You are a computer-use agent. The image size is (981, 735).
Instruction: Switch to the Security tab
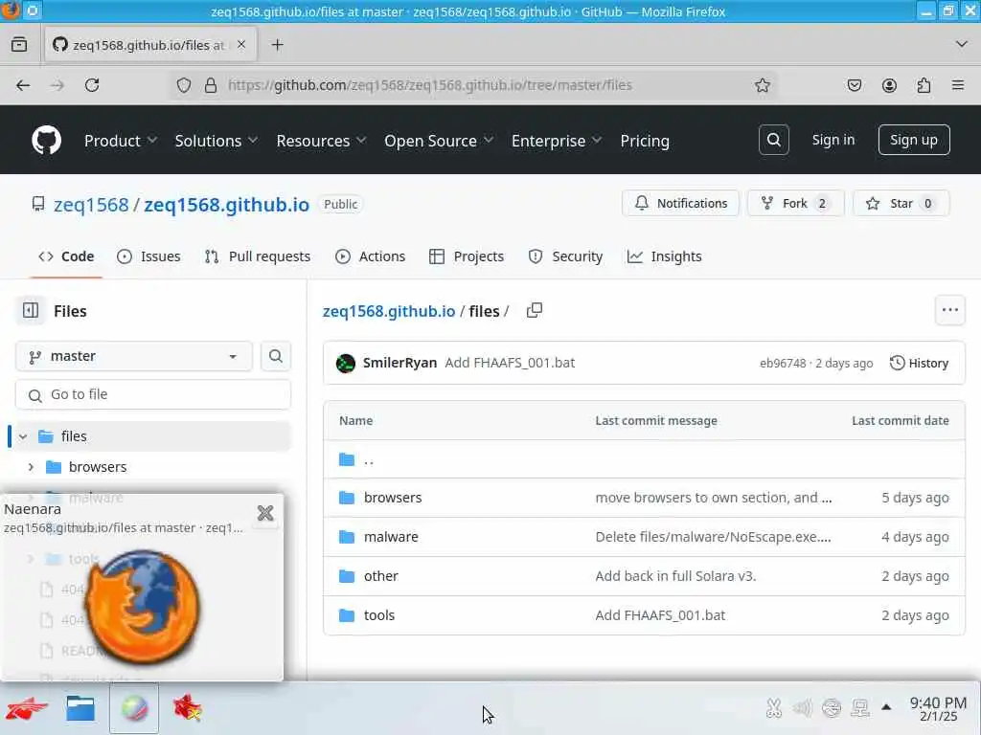565,256
